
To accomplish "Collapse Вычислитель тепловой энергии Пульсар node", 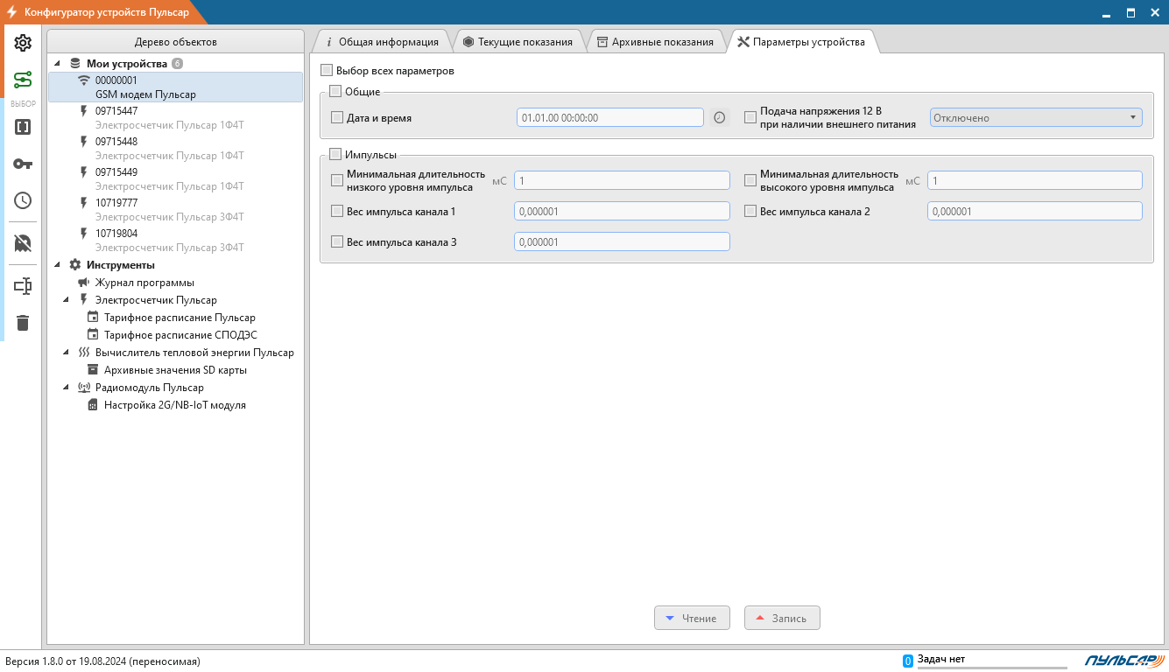I will click(67, 353).
